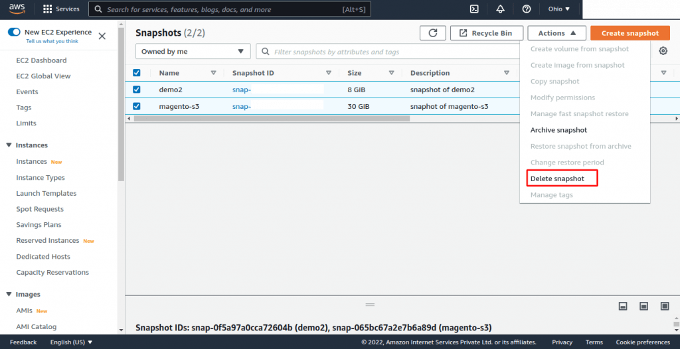Open the magento-s3 snapshot ID link
Screen dimensions: 680x349
242,106
